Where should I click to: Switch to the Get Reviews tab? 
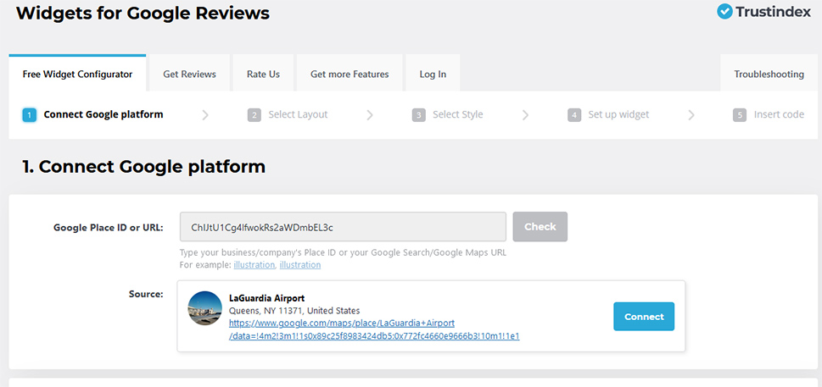coord(189,75)
